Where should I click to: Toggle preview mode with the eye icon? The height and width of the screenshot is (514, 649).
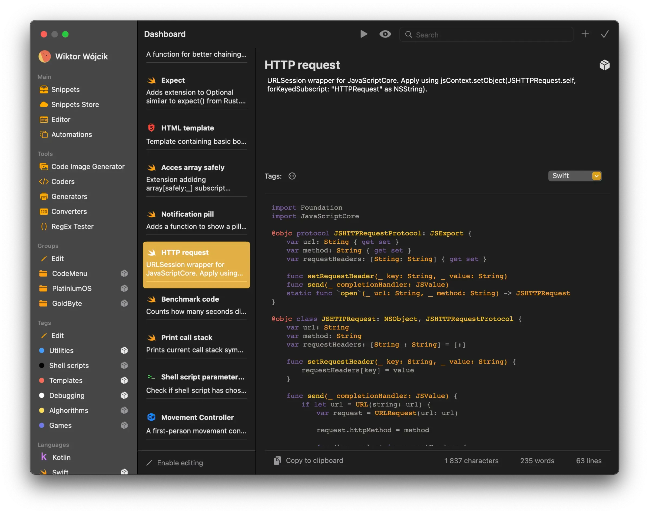coord(385,34)
